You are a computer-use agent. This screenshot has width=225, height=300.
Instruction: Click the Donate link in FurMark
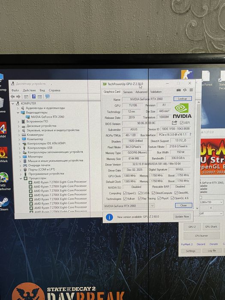(x=214, y=244)
